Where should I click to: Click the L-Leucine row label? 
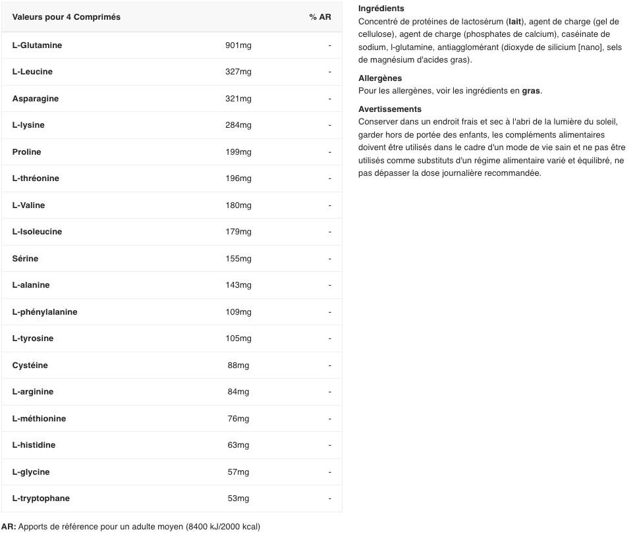[32, 72]
